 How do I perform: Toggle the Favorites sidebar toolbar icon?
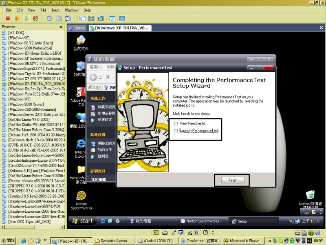[x=82, y=18]
